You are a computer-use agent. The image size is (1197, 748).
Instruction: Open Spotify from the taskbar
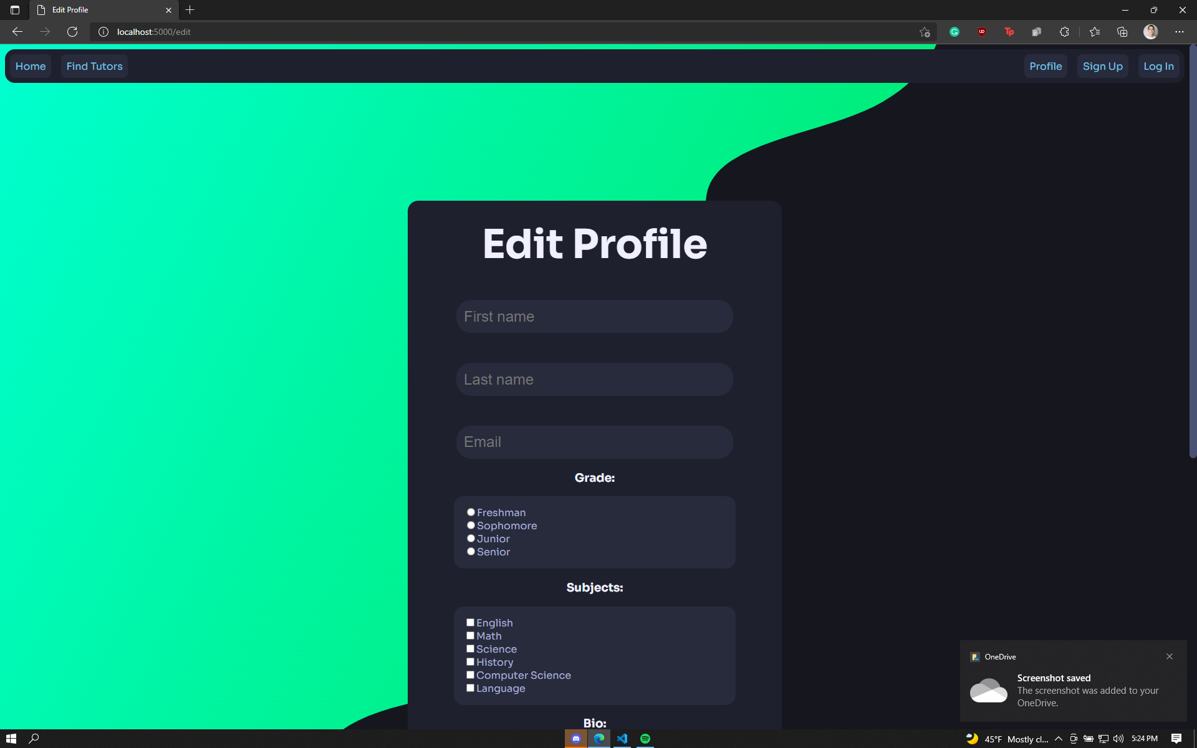[x=645, y=739]
